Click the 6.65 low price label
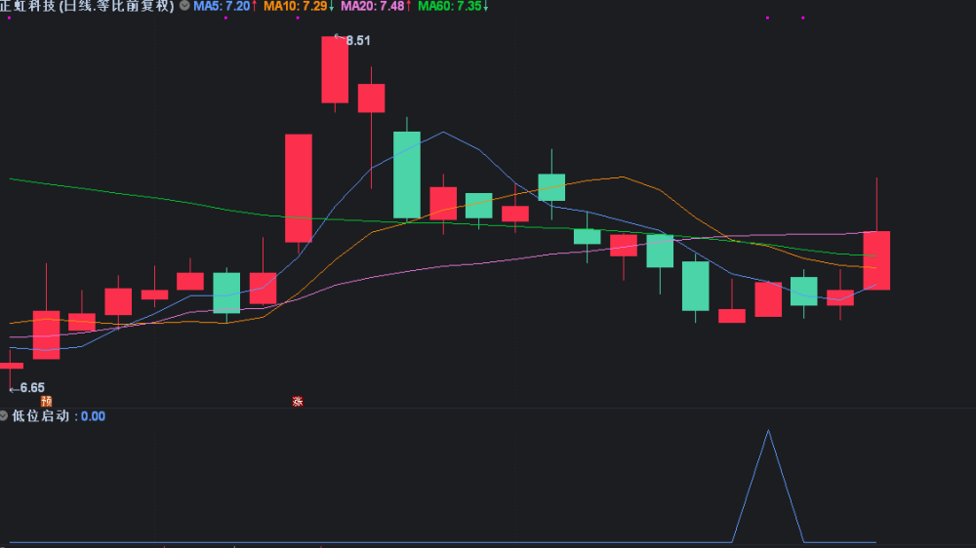This screenshot has height=548, width=976. point(32,388)
